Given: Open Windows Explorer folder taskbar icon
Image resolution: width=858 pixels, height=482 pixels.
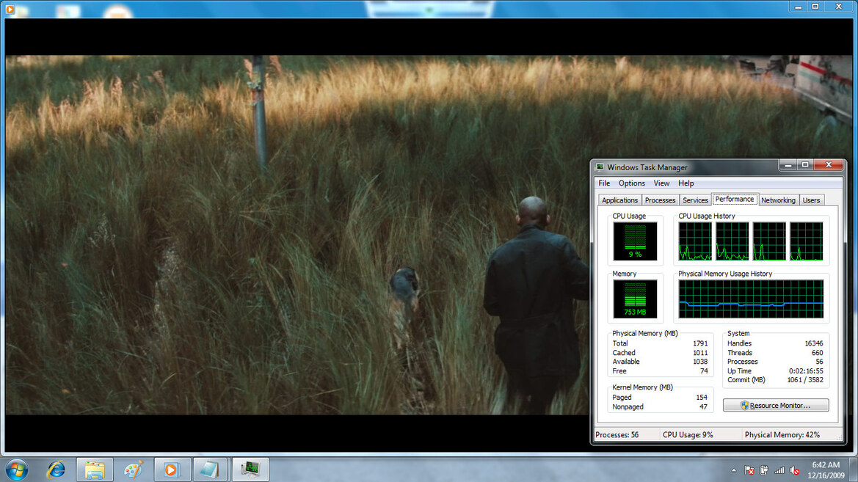Looking at the screenshot, I should pyautogui.click(x=95, y=470).
